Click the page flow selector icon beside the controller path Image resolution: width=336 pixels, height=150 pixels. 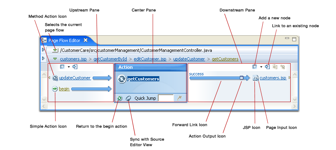coord(55,50)
